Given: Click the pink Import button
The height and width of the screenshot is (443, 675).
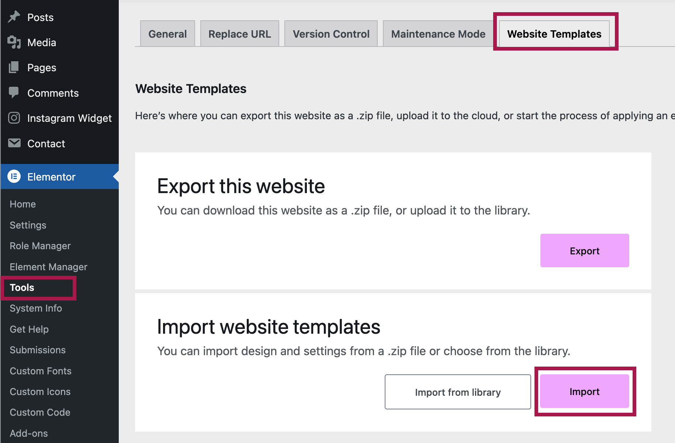Looking at the screenshot, I should click(584, 392).
